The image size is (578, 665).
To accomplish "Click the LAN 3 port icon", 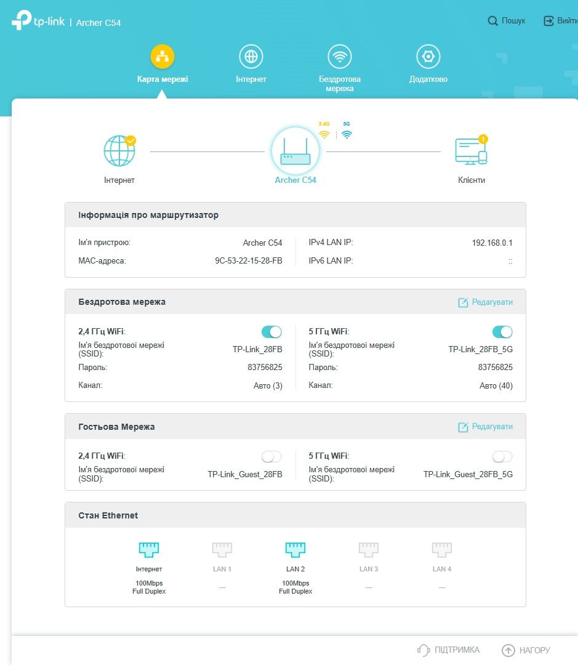I will (x=369, y=550).
